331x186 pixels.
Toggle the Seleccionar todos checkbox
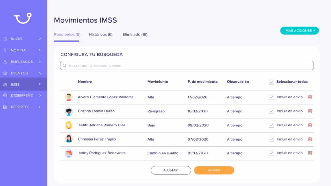271,82
